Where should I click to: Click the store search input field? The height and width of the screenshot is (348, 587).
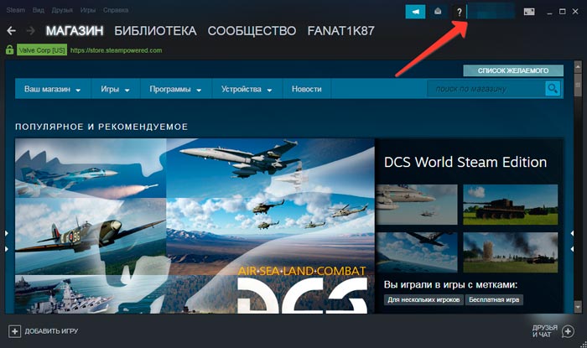(x=486, y=88)
